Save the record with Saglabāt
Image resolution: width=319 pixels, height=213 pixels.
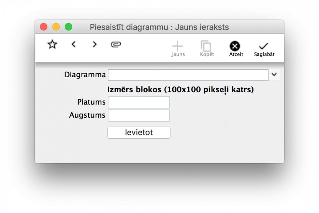(x=264, y=49)
